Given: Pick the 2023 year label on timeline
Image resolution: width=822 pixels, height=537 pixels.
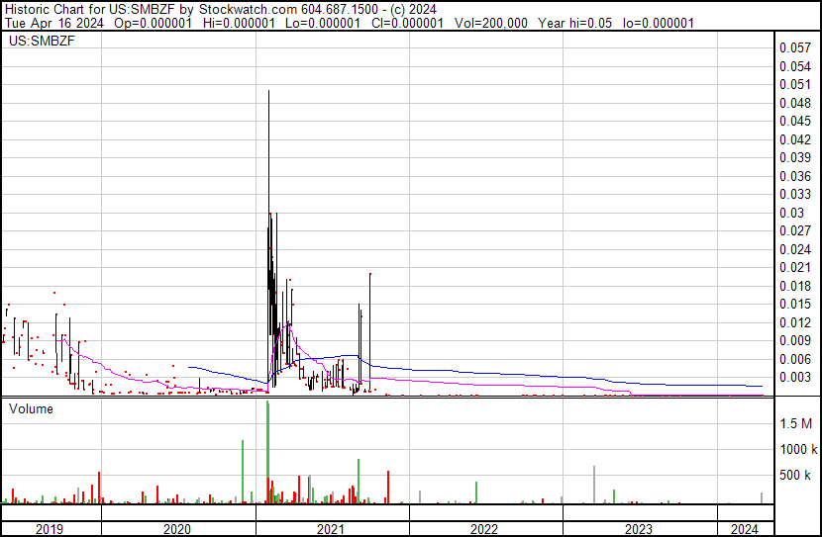Looking at the screenshot, I should coord(639,529).
